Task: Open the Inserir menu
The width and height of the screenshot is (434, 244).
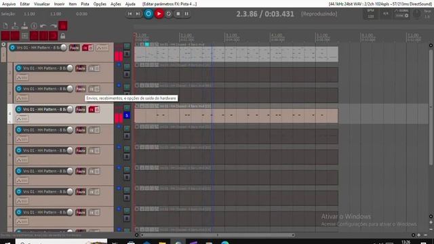Action: click(x=59, y=4)
